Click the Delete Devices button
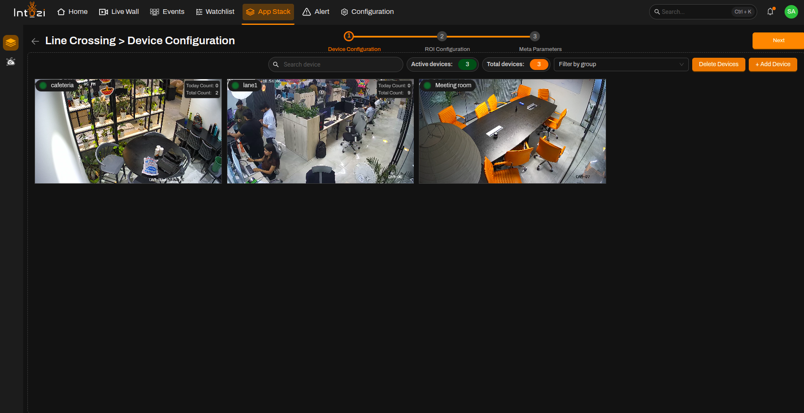Screen dimensions: 804x413 click(x=718, y=64)
